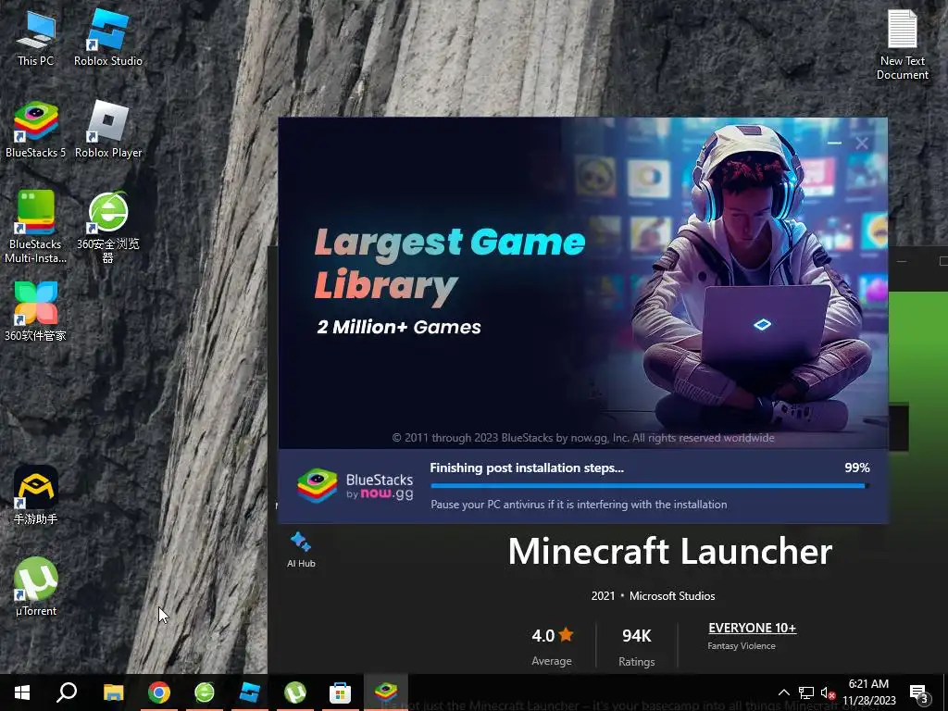Image resolution: width=948 pixels, height=711 pixels.
Task: Switch to Microsoft Store in the taskbar
Action: [341, 692]
